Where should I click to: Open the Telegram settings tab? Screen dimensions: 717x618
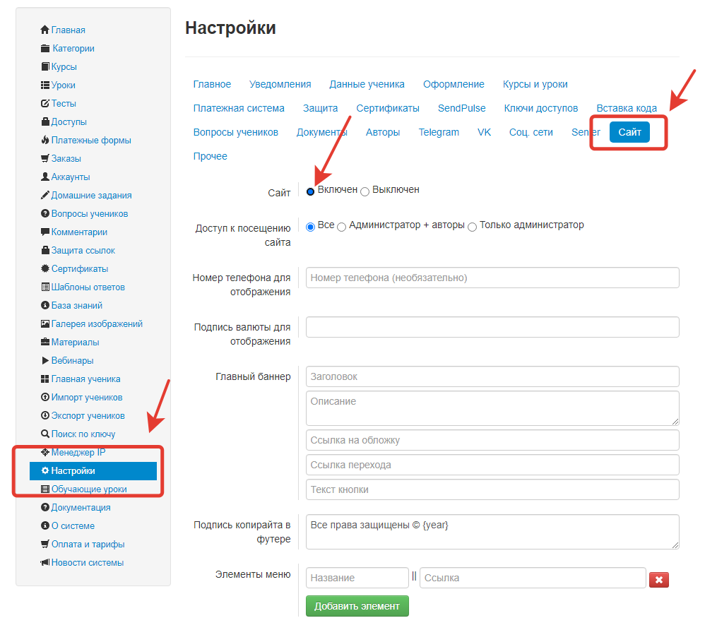pyautogui.click(x=439, y=132)
